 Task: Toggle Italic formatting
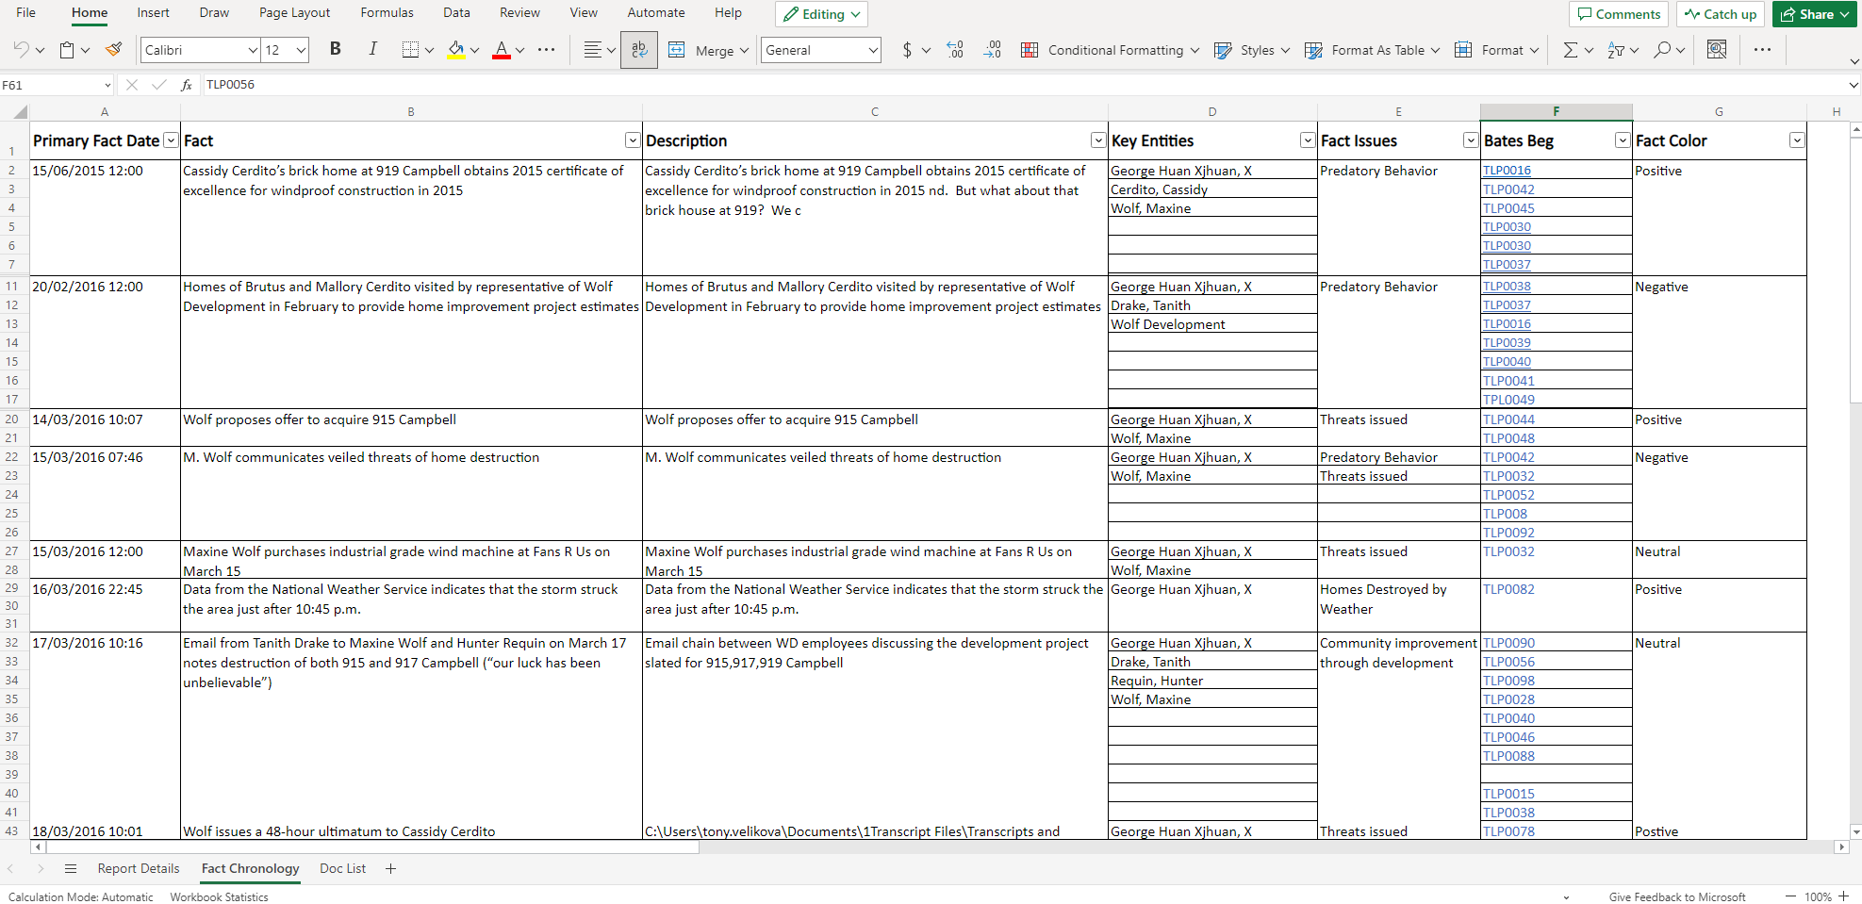coord(372,49)
